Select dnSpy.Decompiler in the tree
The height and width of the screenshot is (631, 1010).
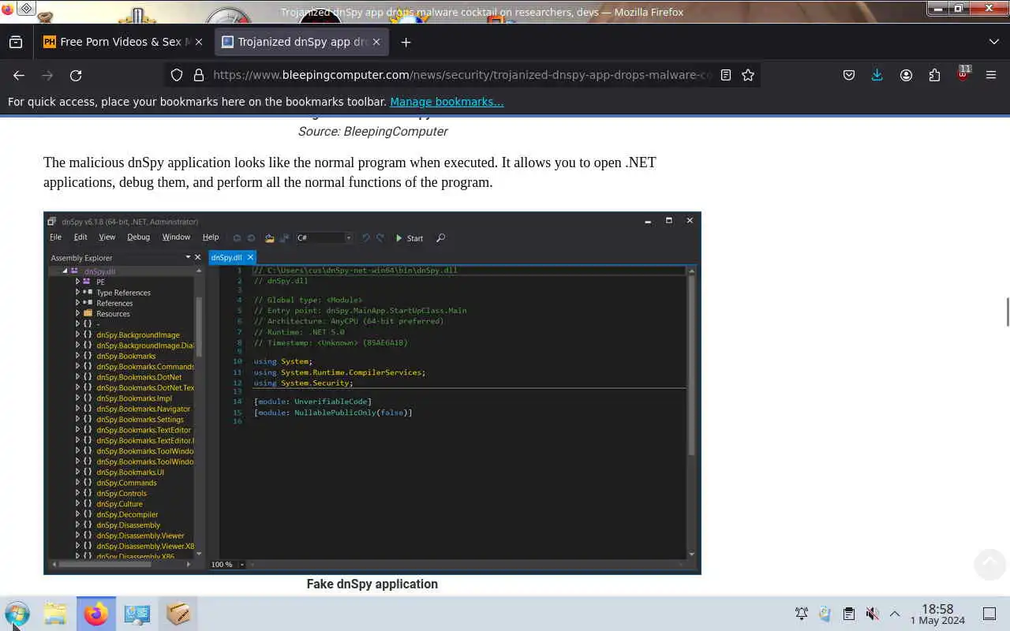point(127,514)
